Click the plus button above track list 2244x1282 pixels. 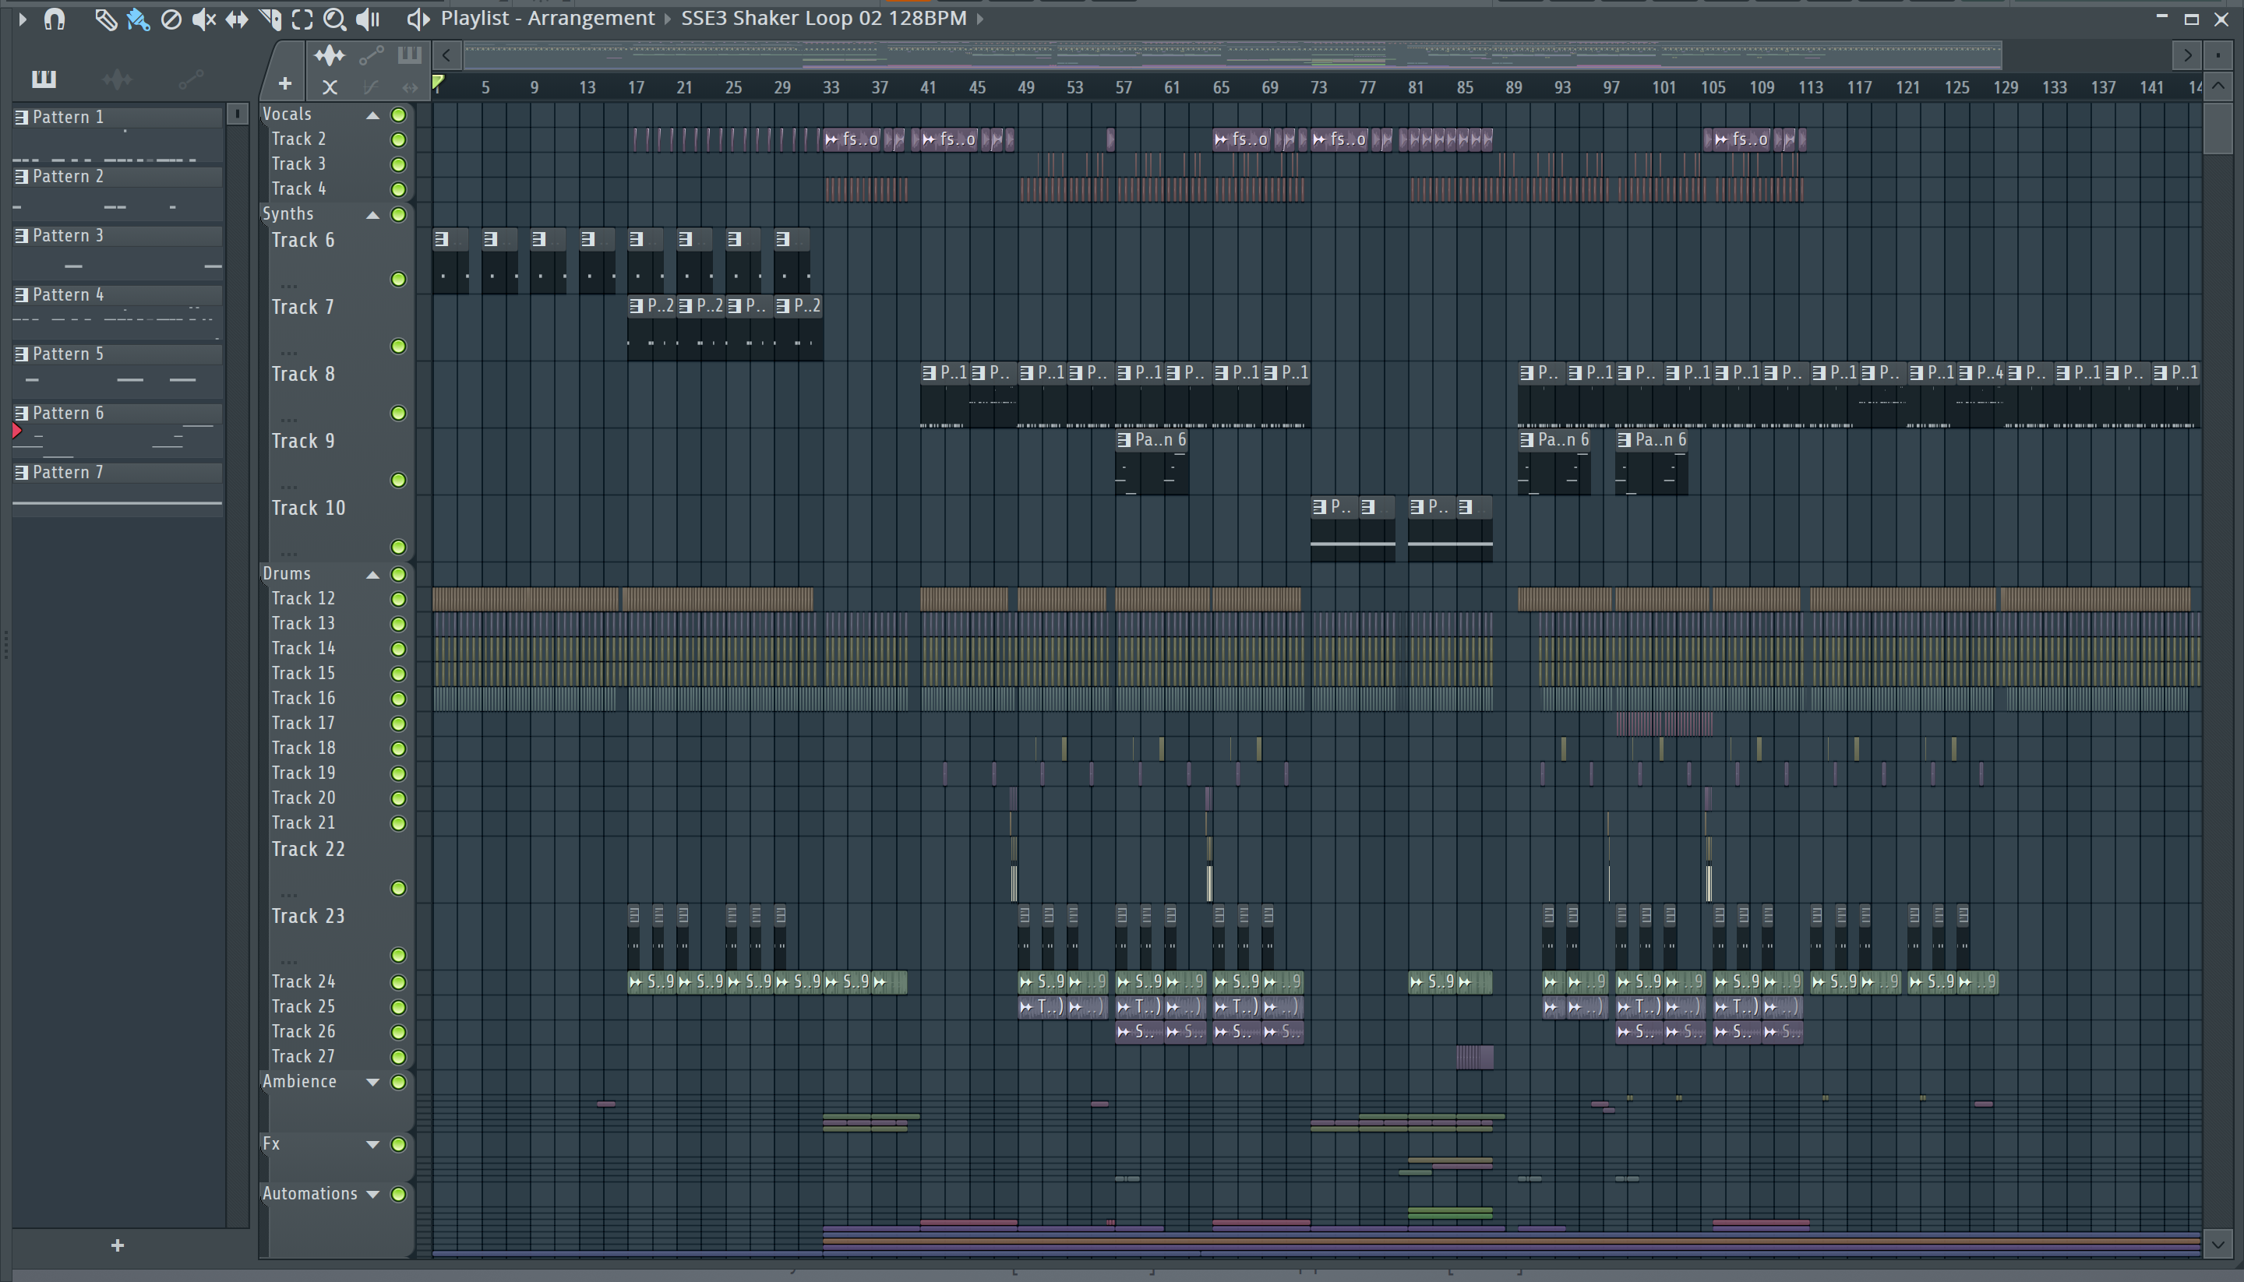click(x=284, y=85)
